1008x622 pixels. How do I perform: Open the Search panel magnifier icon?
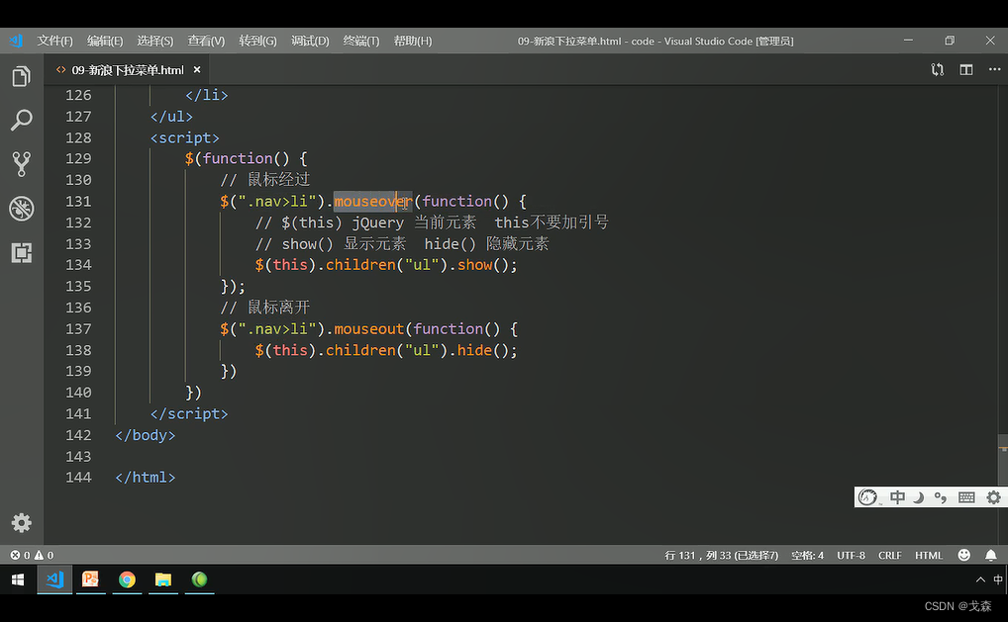pos(21,120)
